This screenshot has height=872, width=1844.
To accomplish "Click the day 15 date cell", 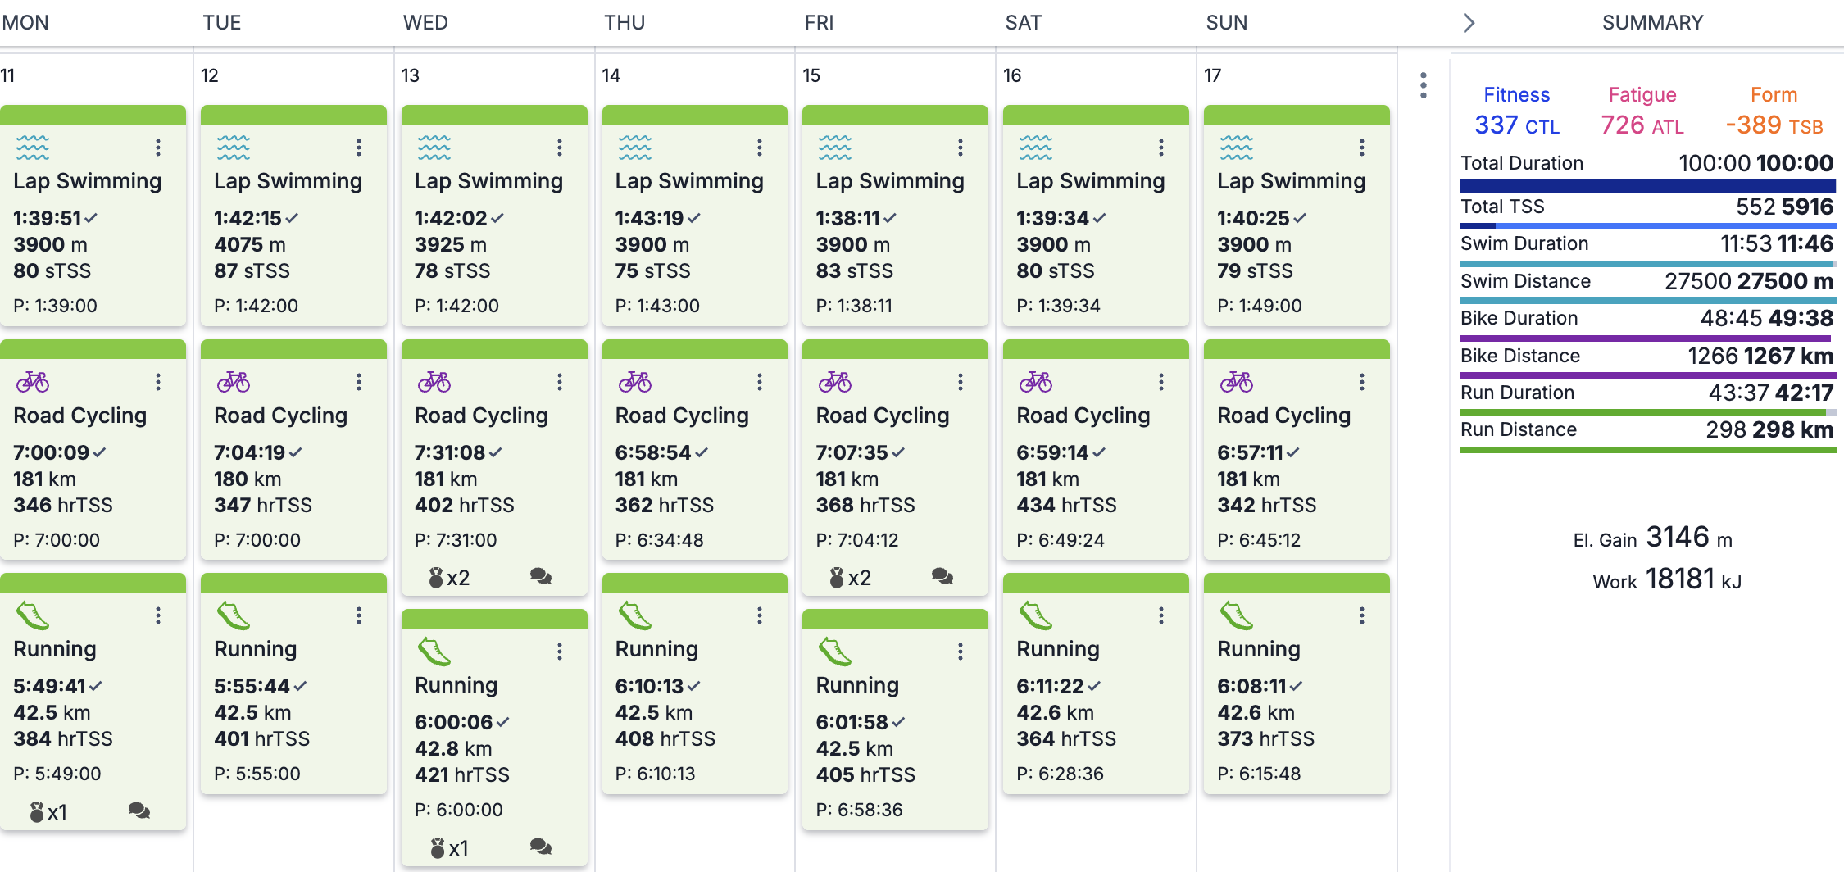I will pyautogui.click(x=895, y=75).
